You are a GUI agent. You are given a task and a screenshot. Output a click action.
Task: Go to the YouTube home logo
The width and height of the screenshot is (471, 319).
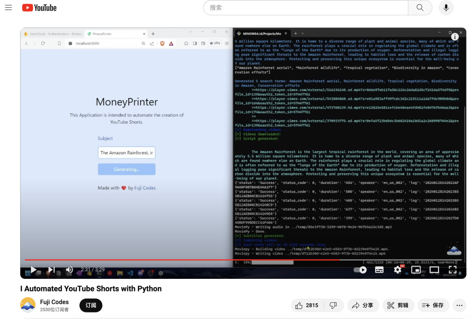pyautogui.click(x=39, y=8)
